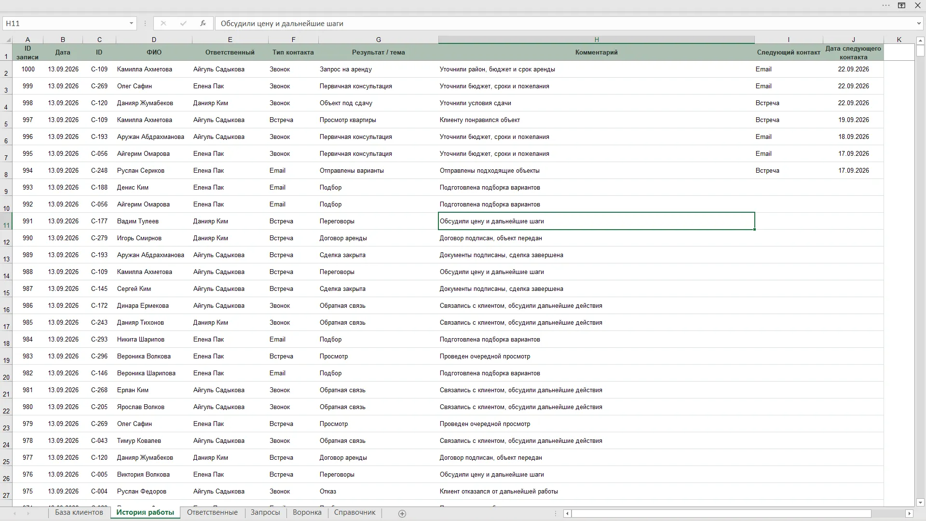Click the vertical scrollbar up arrow
This screenshot has width=926, height=521.
(x=920, y=41)
